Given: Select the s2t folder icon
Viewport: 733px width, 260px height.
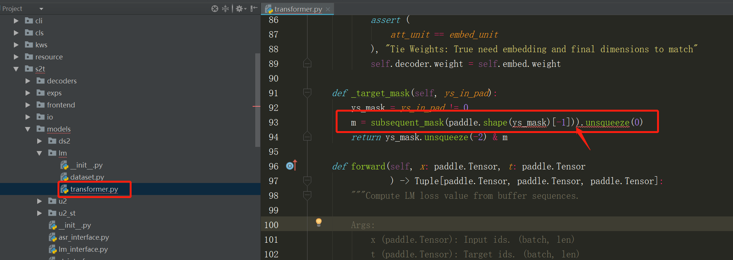Looking at the screenshot, I should (x=29, y=68).
